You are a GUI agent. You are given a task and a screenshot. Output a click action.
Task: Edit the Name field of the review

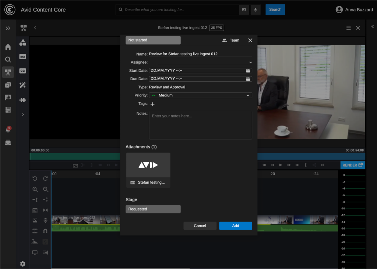(x=200, y=54)
